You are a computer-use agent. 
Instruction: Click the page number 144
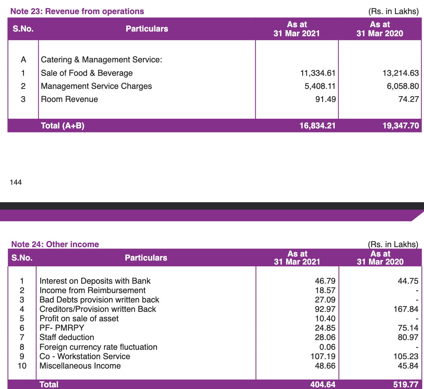16,182
